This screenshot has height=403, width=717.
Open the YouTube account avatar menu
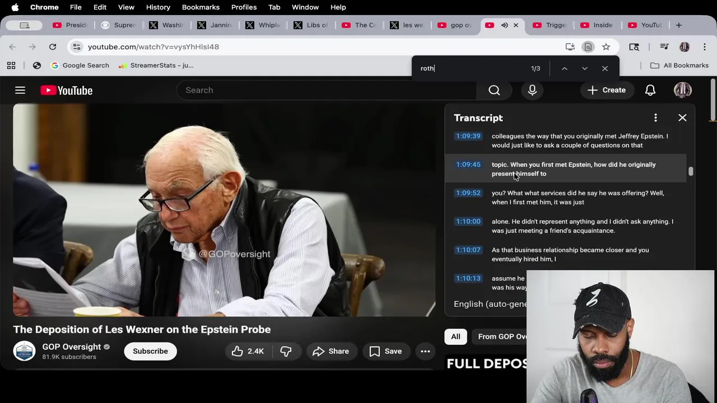[683, 90]
